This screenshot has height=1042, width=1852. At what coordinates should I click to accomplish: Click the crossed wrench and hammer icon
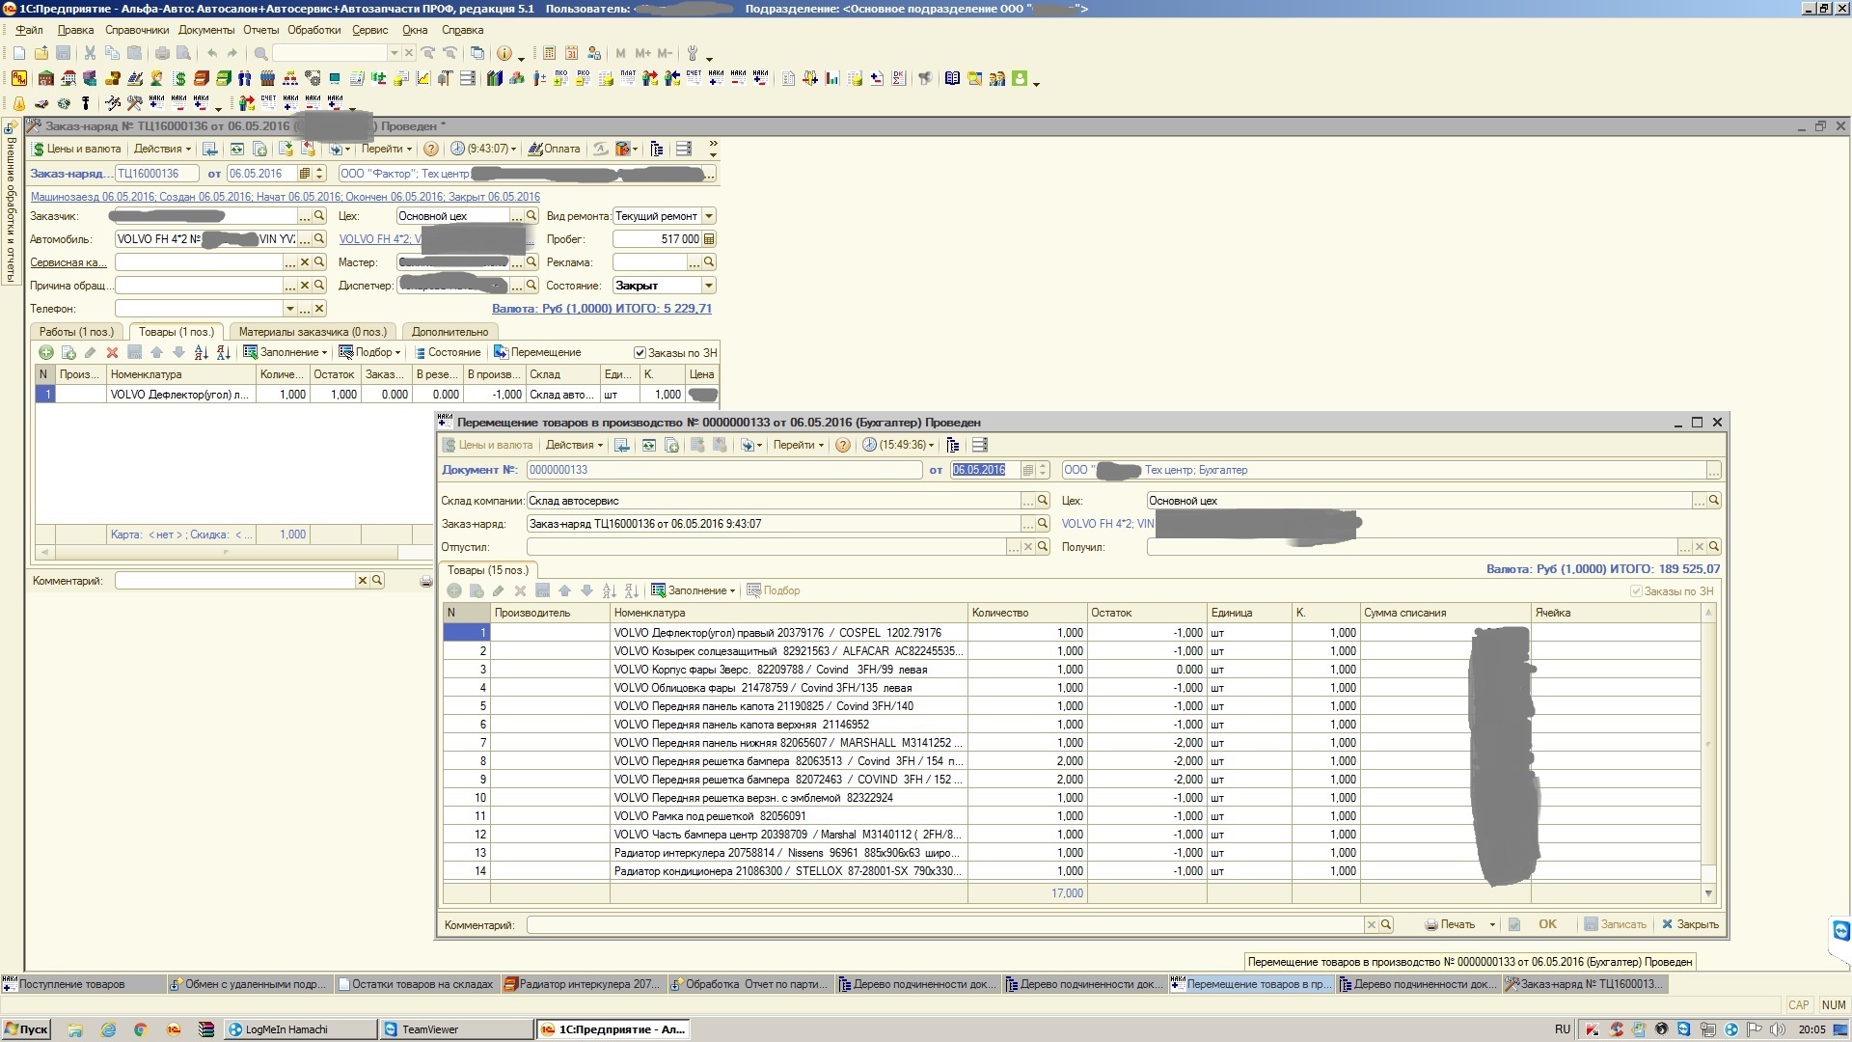135,102
